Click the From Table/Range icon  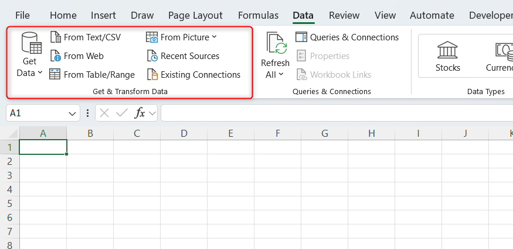(55, 74)
